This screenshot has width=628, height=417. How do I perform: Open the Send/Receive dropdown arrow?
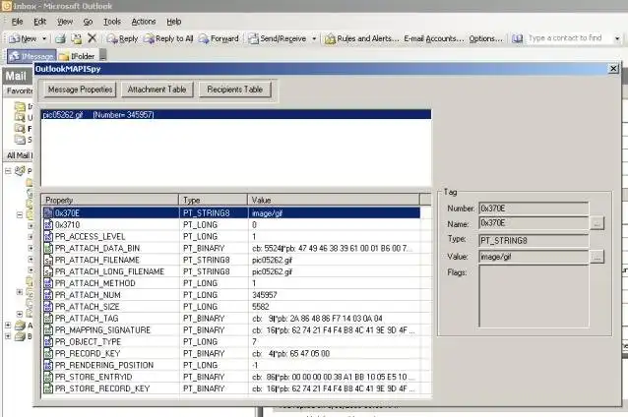click(x=314, y=38)
